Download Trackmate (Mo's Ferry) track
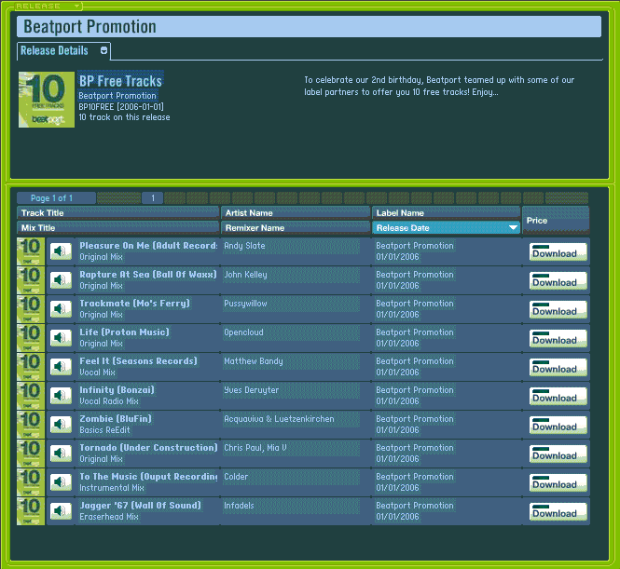Viewport: 620px width, 569px height. (558, 309)
